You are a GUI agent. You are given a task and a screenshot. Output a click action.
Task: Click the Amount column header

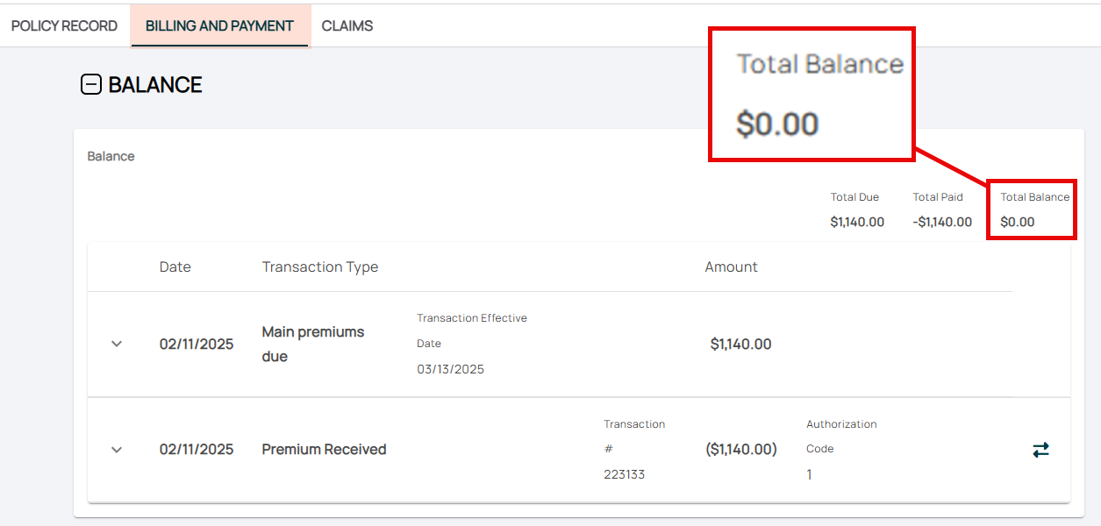coord(731,267)
